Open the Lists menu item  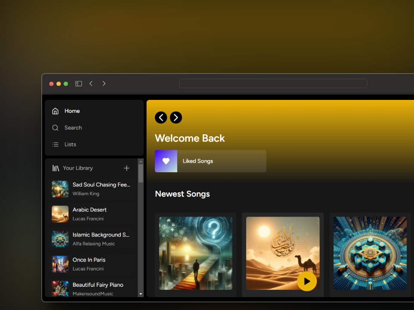[70, 145]
